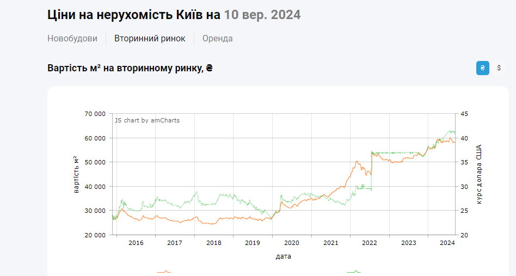Toggle the orange price series legend marker
Image resolution: width=516 pixels, height=276 pixels.
(x=164, y=271)
